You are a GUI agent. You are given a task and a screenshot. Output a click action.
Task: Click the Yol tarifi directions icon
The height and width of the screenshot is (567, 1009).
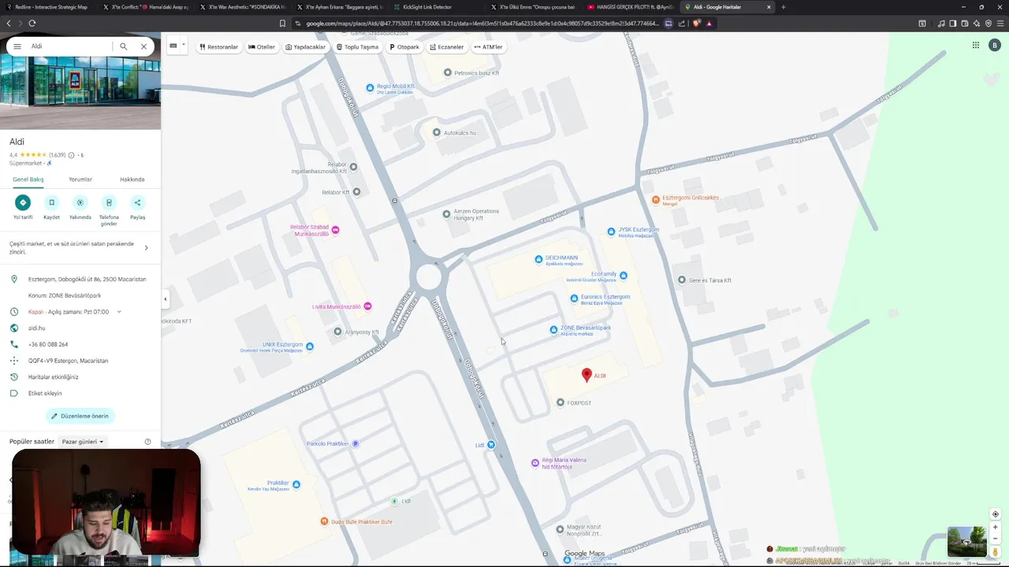tap(23, 202)
